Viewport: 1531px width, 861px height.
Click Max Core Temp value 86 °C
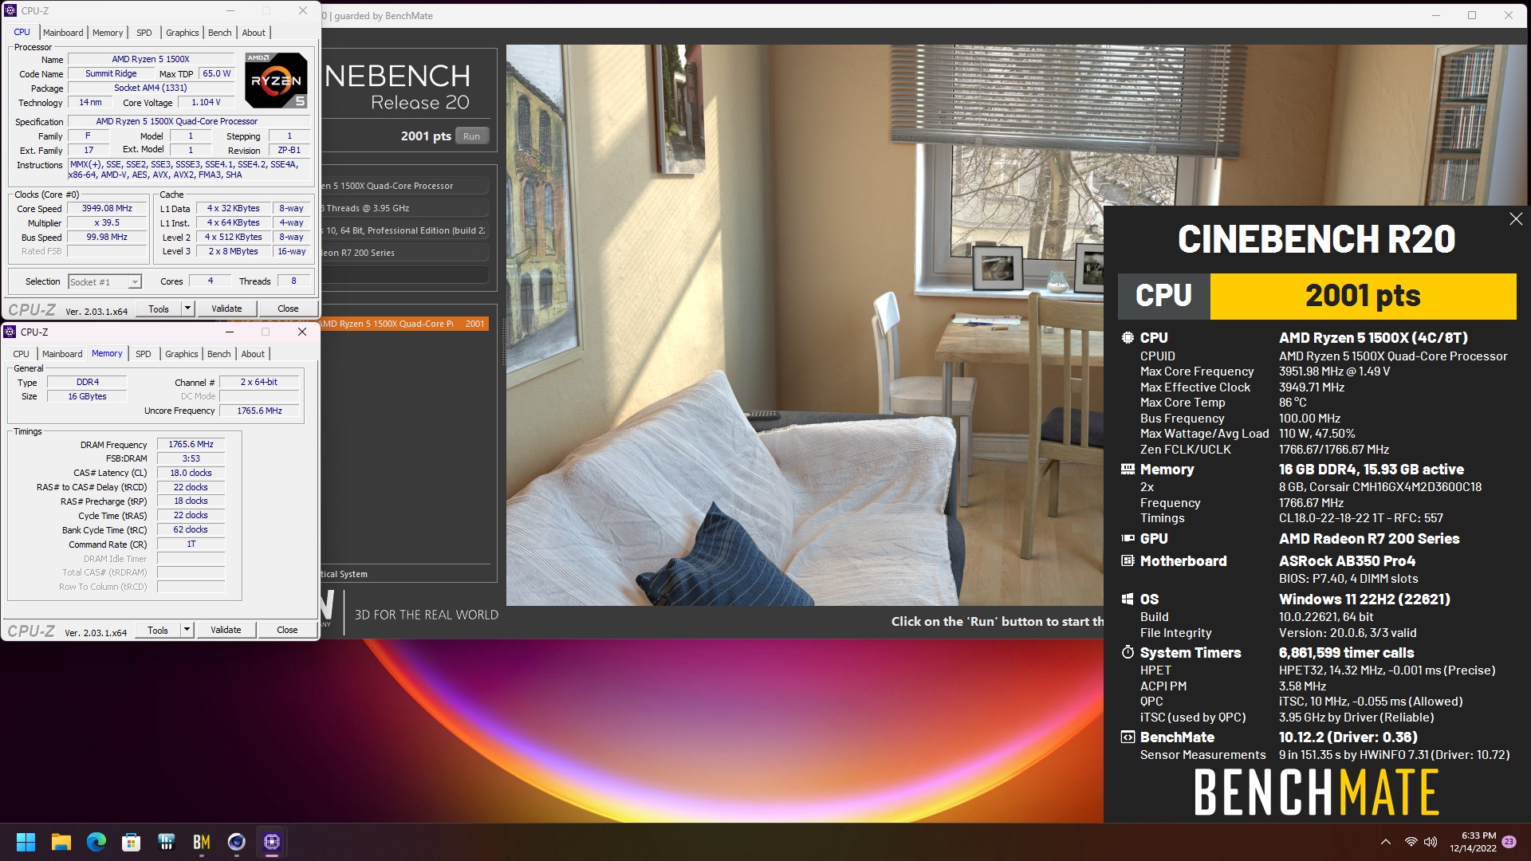[x=1293, y=403]
